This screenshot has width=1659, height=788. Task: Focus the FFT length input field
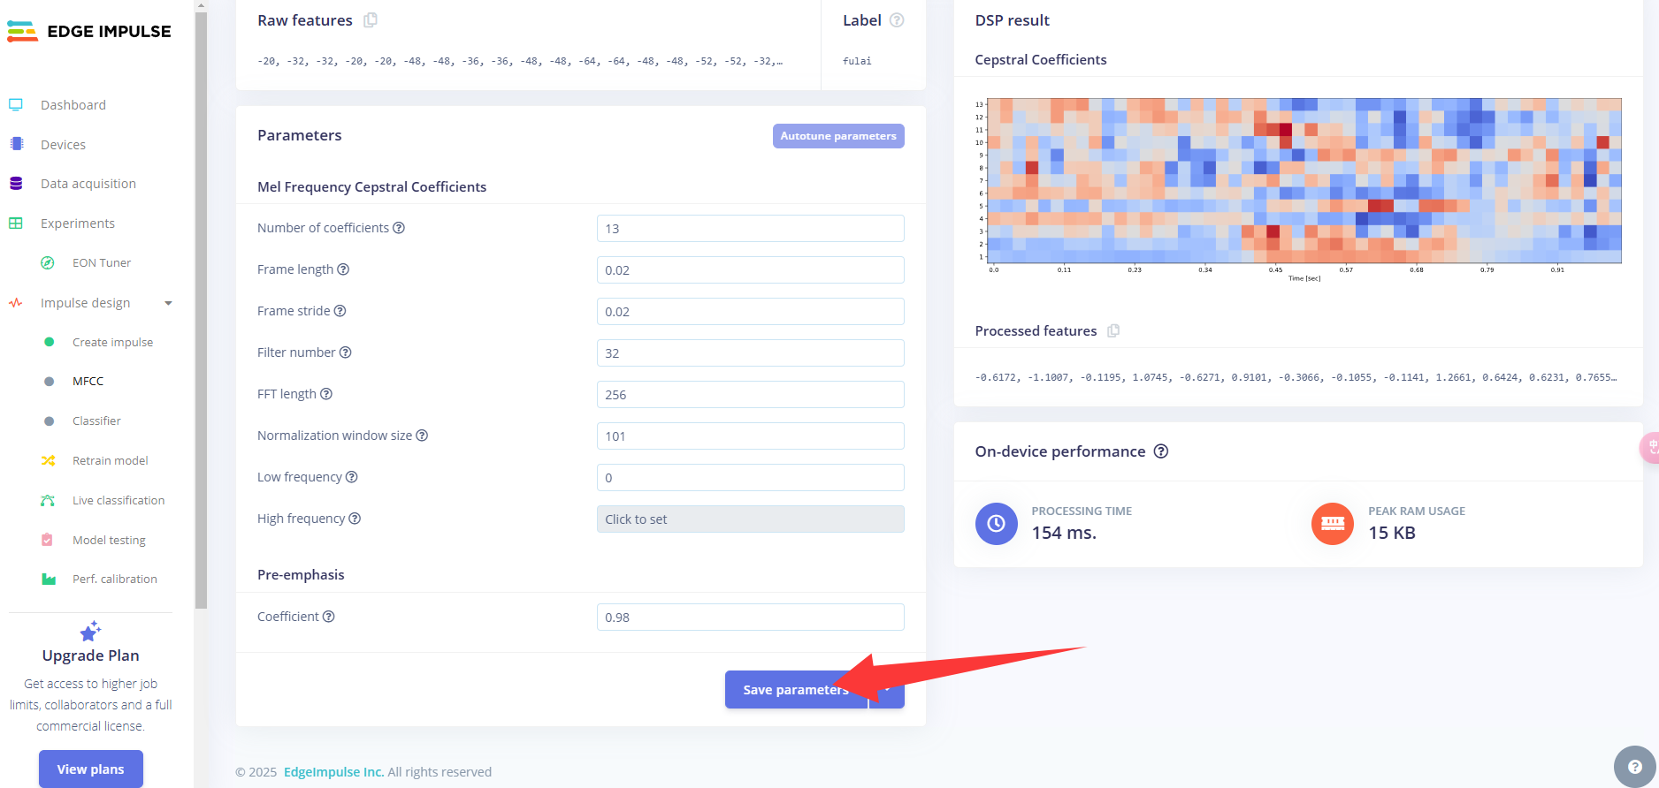pyautogui.click(x=750, y=395)
